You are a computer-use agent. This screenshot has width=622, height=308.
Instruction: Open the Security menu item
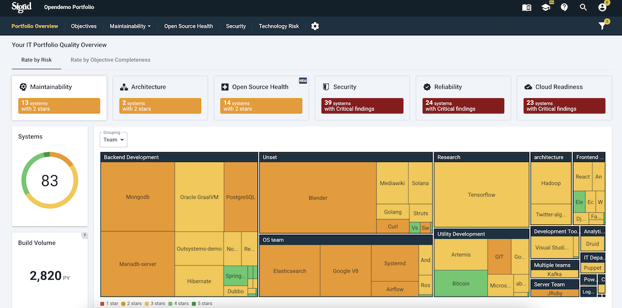coord(236,26)
